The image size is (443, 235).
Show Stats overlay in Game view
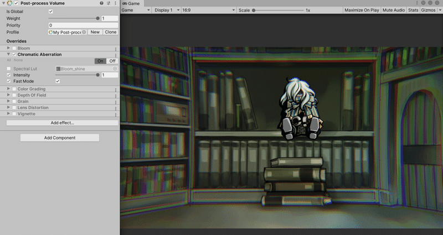click(413, 10)
